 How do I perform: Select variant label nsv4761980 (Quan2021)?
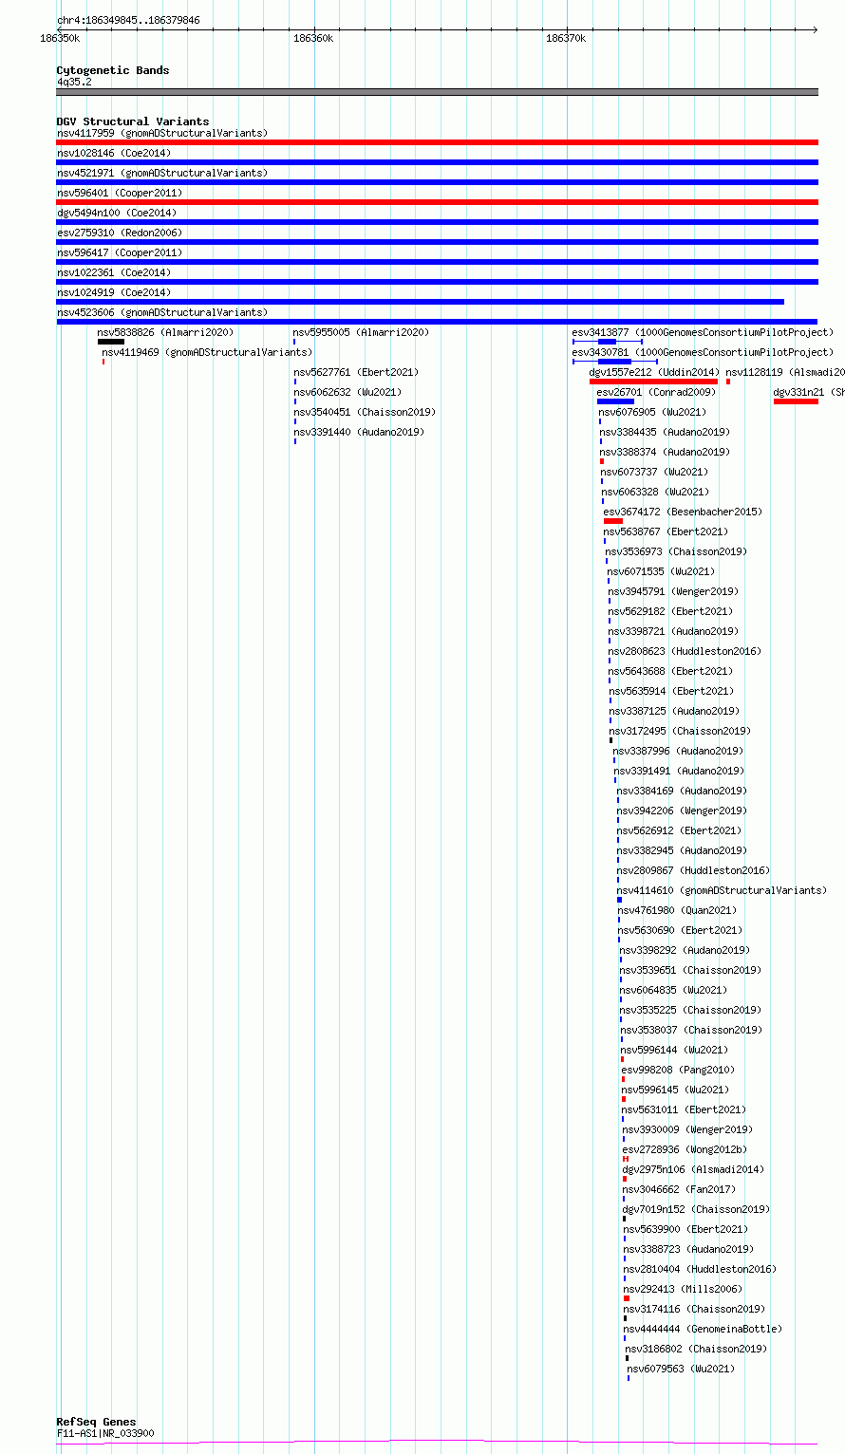[677, 910]
